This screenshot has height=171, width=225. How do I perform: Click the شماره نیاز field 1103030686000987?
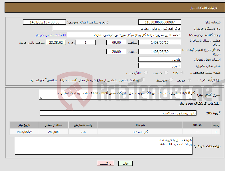pos(160,22)
